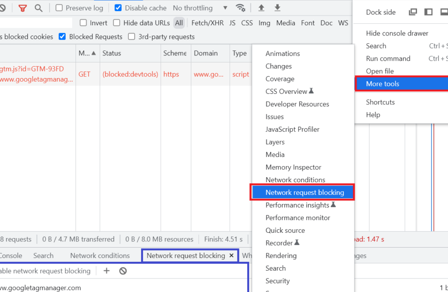
Task: Filter by Fetch/XHR requests
Action: click(x=207, y=23)
